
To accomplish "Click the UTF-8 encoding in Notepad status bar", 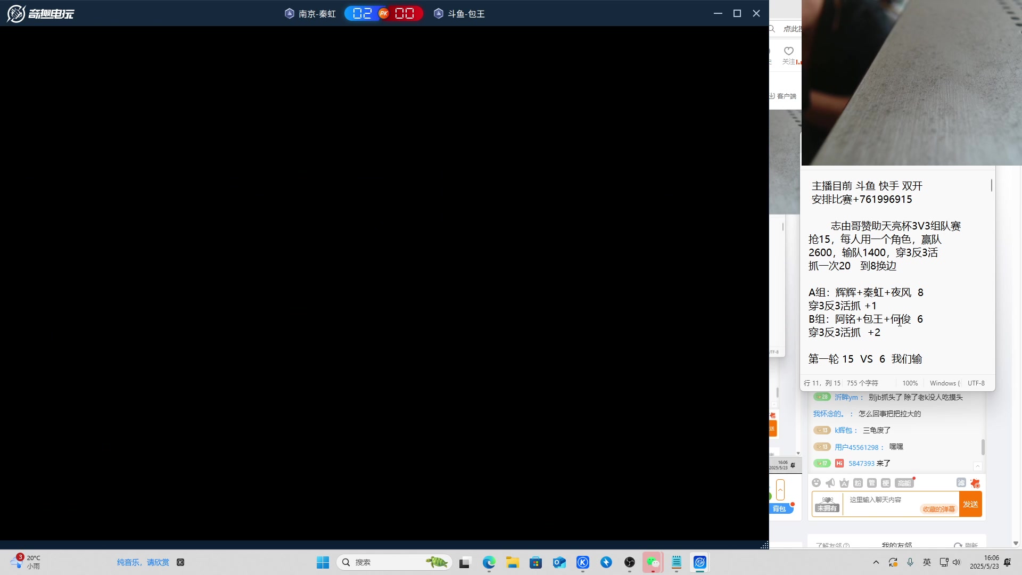I will (x=976, y=383).
